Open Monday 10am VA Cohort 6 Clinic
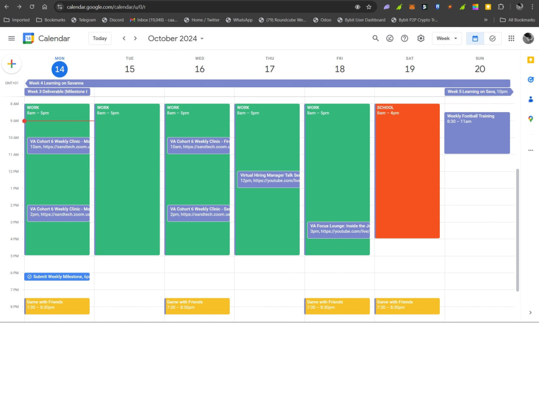The width and height of the screenshot is (539, 404). coord(58,145)
